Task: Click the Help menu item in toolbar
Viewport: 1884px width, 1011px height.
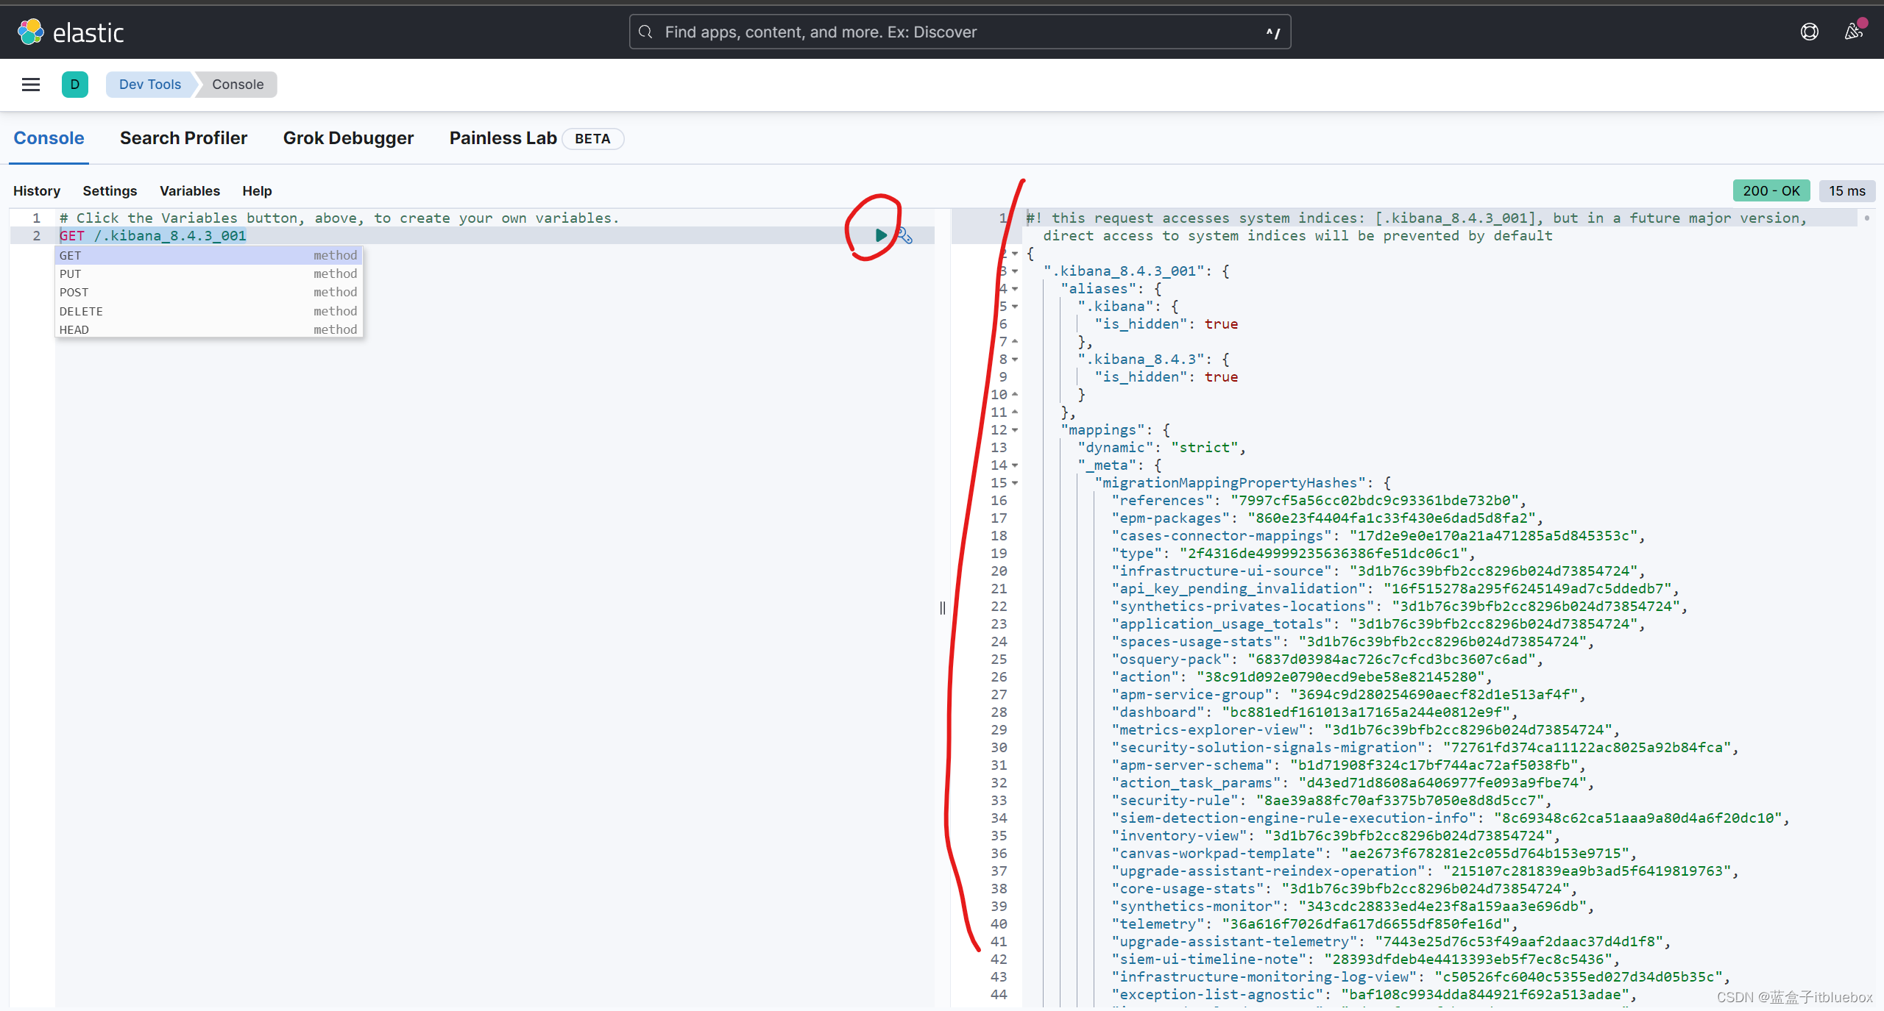Action: click(255, 190)
